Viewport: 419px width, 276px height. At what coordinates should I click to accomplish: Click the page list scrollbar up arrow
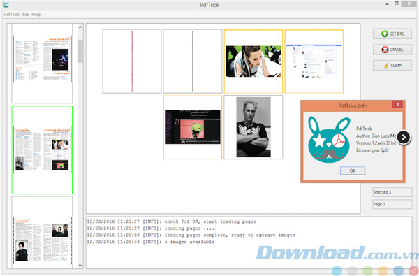click(80, 27)
